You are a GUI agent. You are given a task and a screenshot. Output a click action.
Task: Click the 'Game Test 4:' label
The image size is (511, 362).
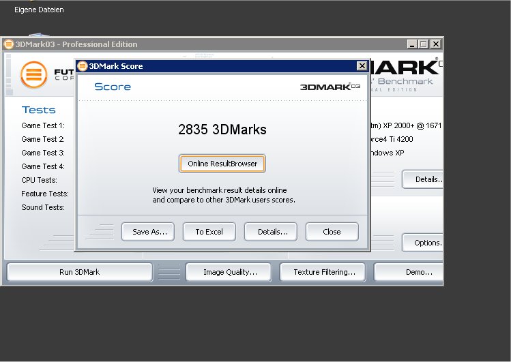coord(43,166)
